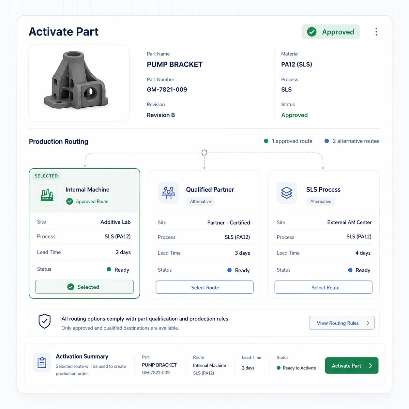Screen dimensions: 409x409
Task: Click the Internal Machine route in summary
Action: click(x=209, y=366)
